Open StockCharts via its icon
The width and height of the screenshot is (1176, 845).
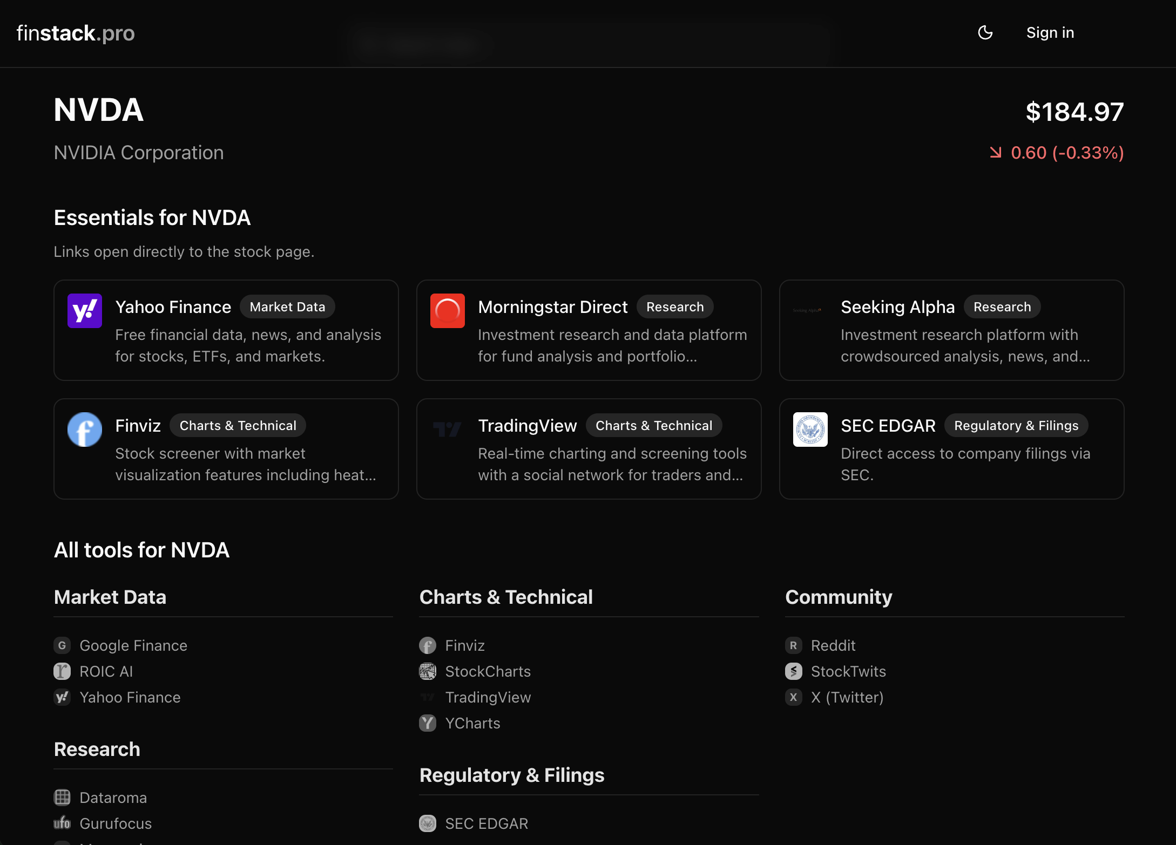(427, 671)
